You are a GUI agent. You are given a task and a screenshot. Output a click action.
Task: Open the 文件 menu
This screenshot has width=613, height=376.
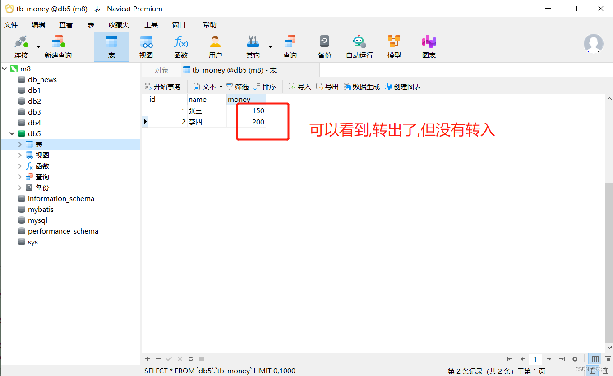[11, 25]
